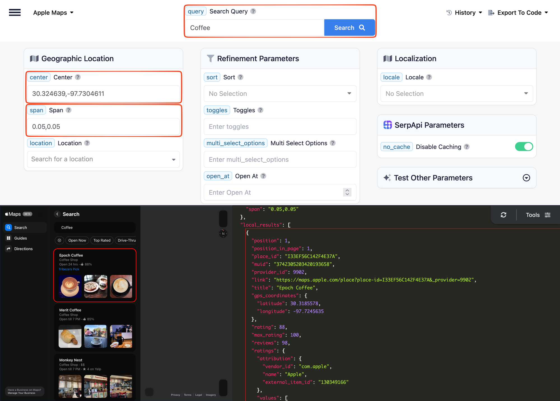Click the Locale help question icon

[x=429, y=77]
